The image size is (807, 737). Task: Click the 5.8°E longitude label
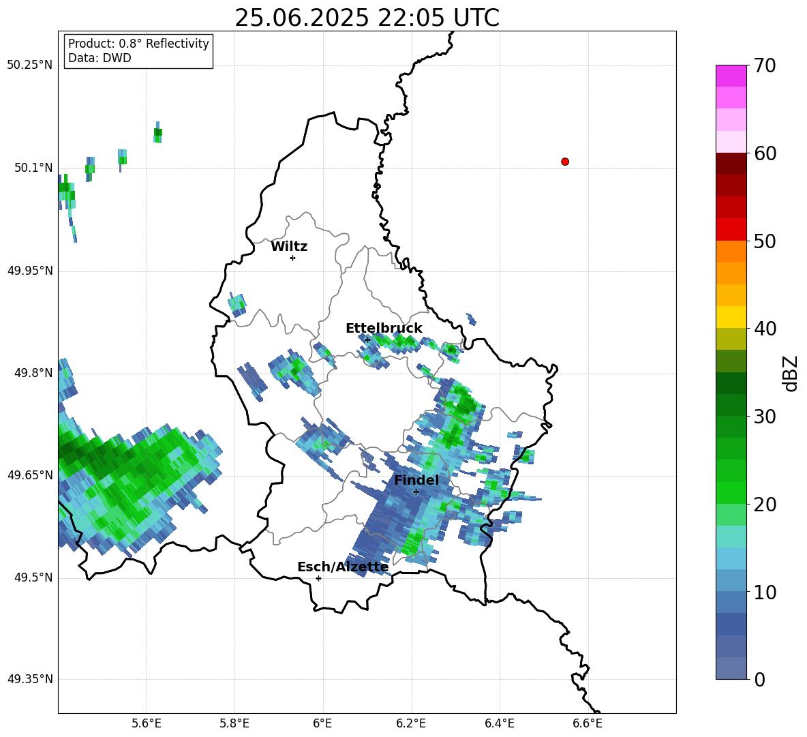coord(234,723)
